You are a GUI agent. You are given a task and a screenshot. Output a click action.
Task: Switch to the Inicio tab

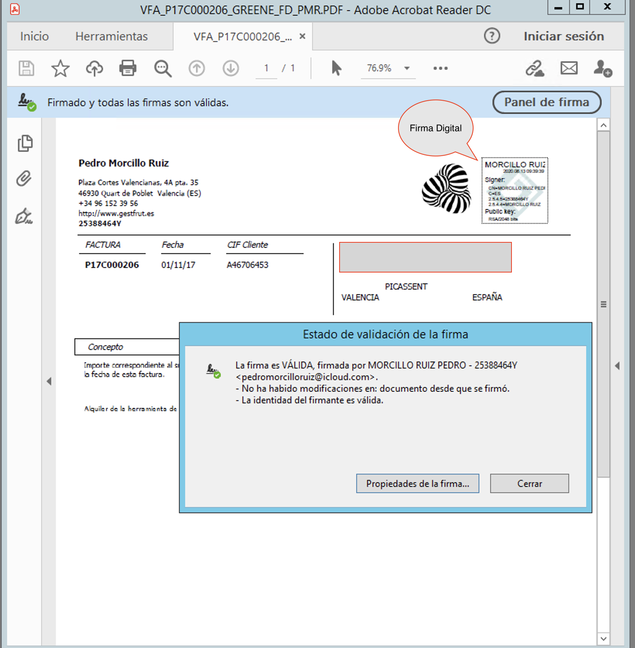[x=34, y=36]
